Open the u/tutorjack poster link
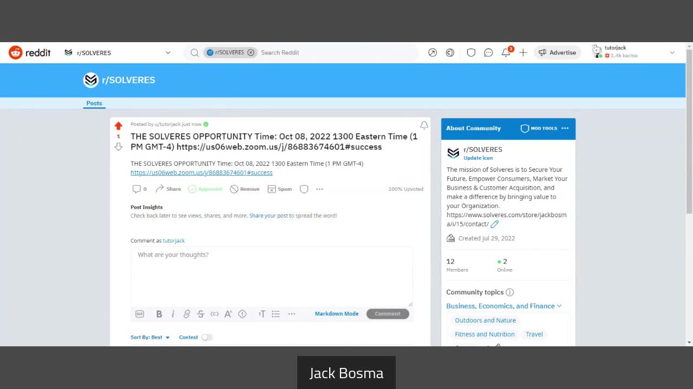The height and width of the screenshot is (389, 693). (167, 124)
